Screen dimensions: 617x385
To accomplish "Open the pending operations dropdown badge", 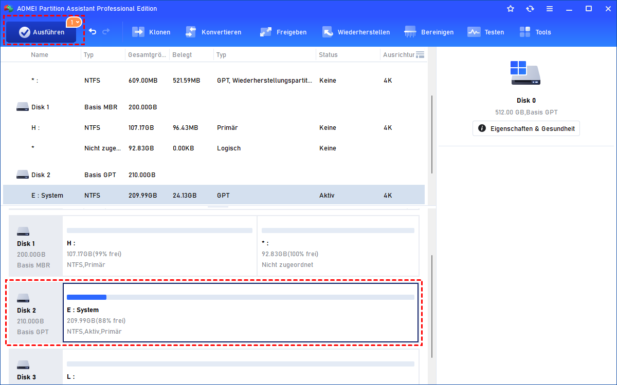I will click(74, 22).
